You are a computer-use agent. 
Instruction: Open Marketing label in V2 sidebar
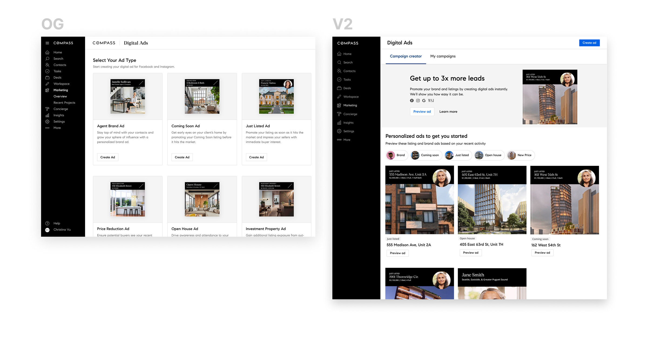point(350,105)
